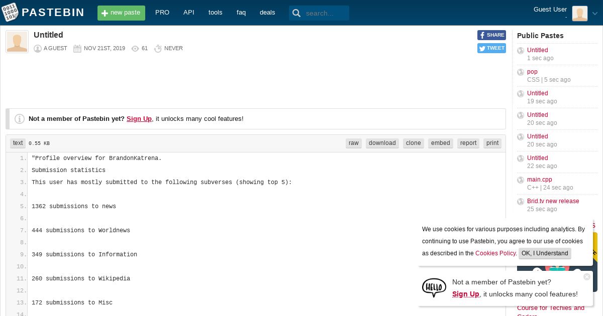
Task: Click the expiration clock icon beside NEVER
Action: click(158, 49)
